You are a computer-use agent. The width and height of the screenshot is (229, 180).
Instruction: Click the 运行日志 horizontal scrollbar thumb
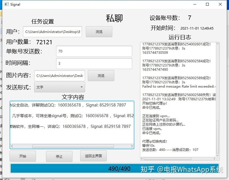[x=168, y=159]
